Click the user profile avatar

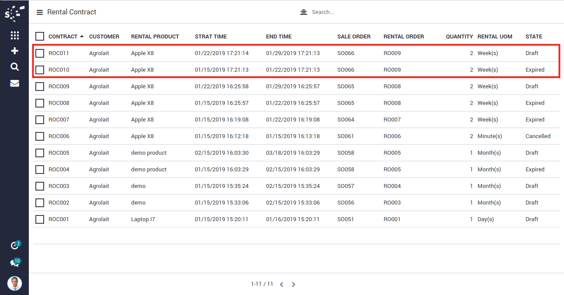click(x=14, y=283)
